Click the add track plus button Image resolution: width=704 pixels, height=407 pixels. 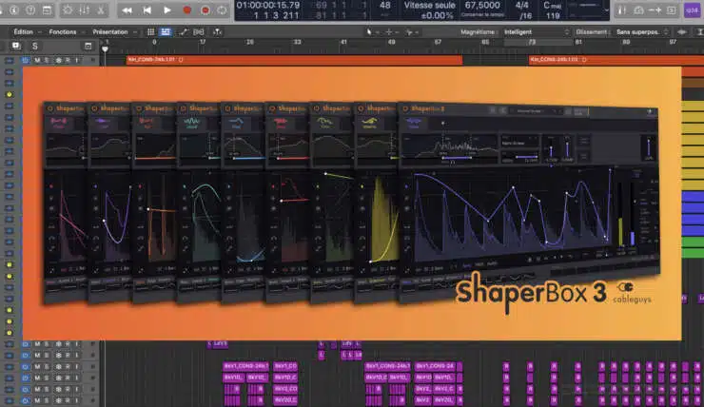tap(16, 46)
